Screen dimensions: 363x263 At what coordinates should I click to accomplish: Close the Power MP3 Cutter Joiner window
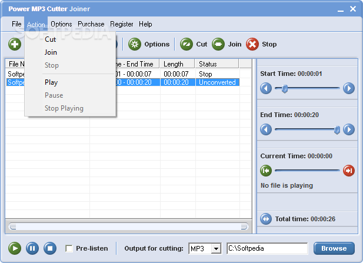click(353, 9)
